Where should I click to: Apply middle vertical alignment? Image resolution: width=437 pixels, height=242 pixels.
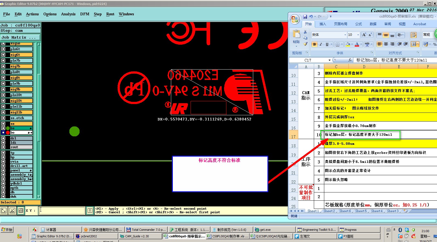pos(386,35)
